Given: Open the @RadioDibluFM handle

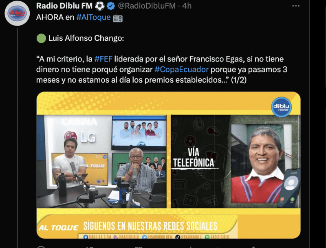Looking at the screenshot, I should (147, 6).
